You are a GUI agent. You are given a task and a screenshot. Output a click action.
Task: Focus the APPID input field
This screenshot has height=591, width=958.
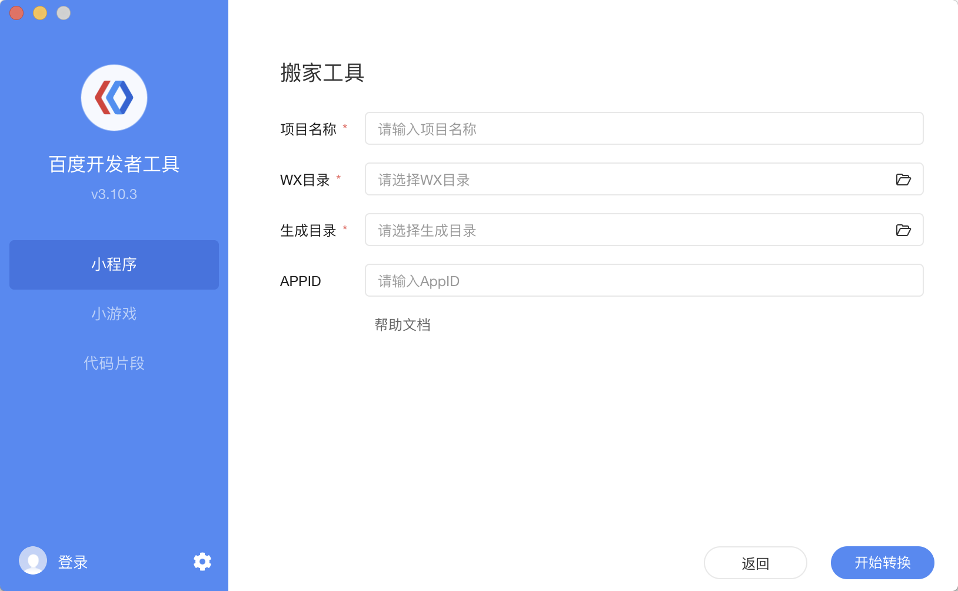[x=644, y=281]
